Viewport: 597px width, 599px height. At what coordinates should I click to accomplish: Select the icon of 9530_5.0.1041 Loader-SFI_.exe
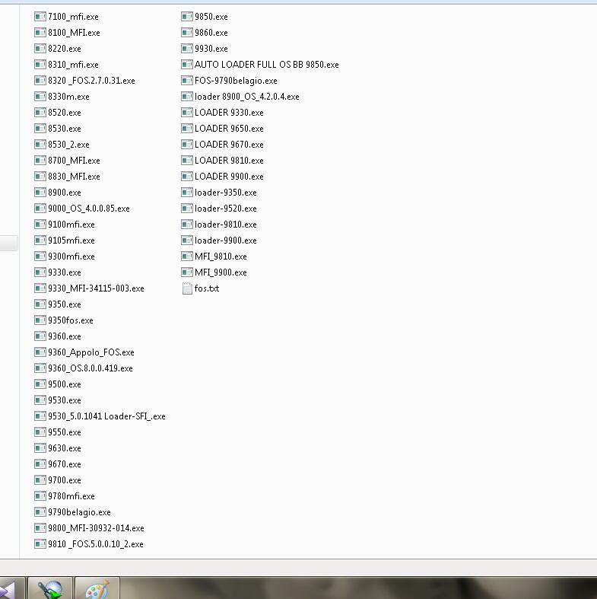pyautogui.click(x=40, y=416)
